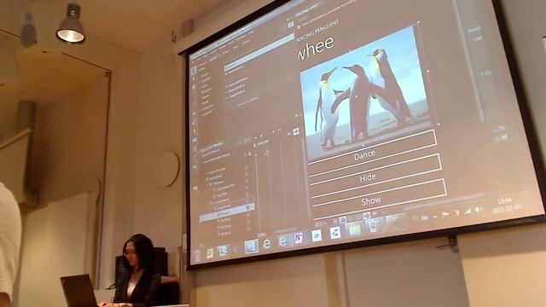Open the green Store bag icon on the taskbar
546x307 pixels.
point(354,229)
